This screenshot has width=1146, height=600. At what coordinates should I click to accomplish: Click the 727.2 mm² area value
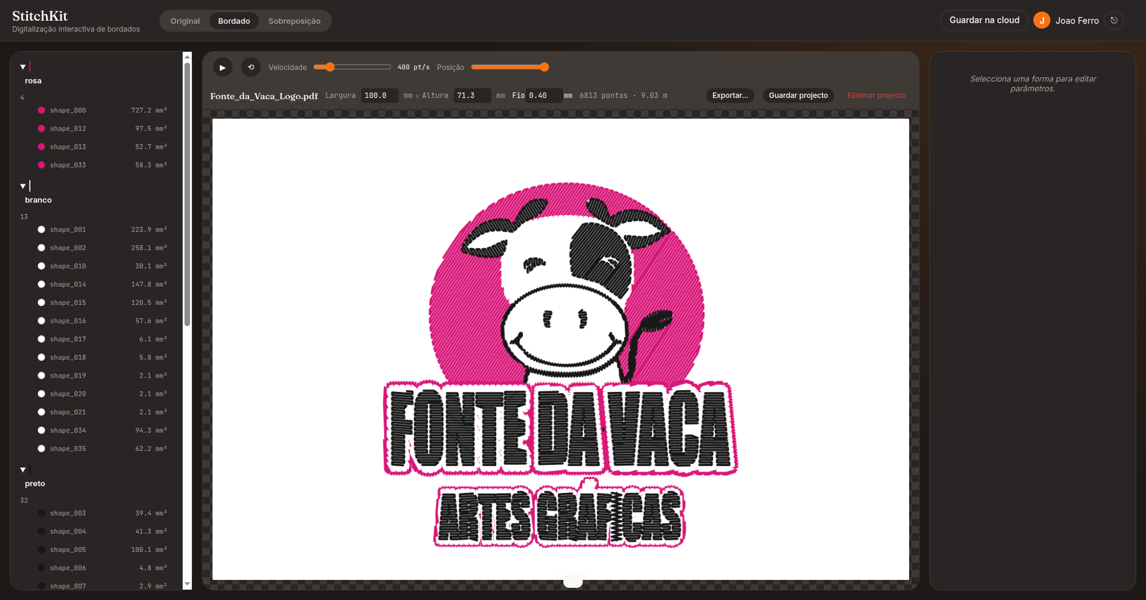click(149, 110)
